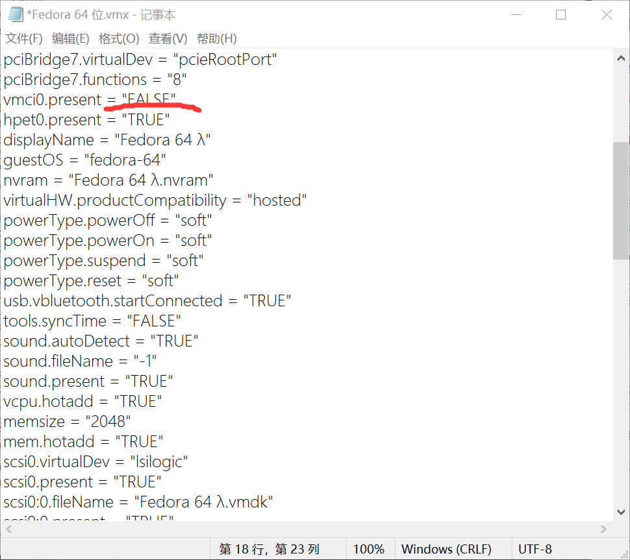Click the line pciBridge7.functions = "8"
Viewport: 630px width, 560px height.
(x=95, y=79)
